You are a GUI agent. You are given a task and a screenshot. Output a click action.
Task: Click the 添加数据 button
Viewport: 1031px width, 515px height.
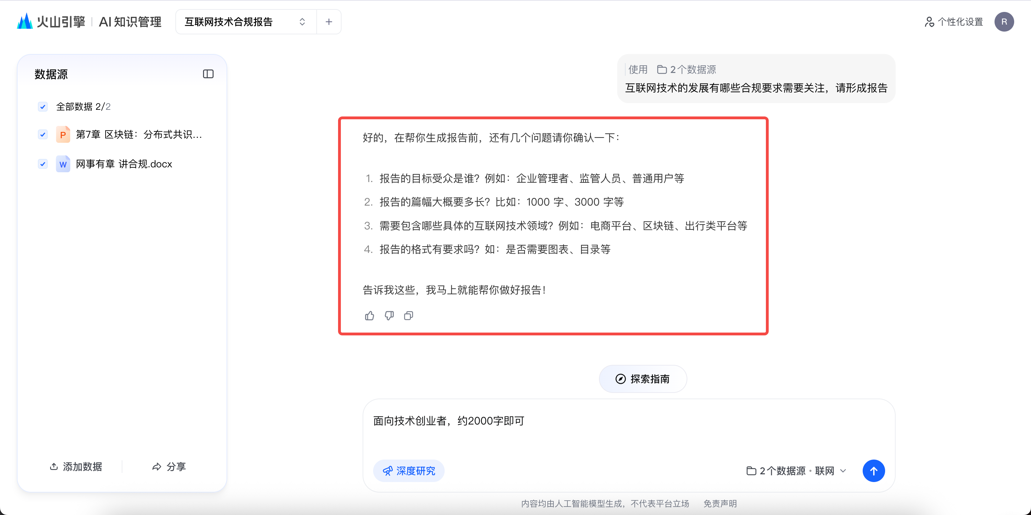coord(76,467)
